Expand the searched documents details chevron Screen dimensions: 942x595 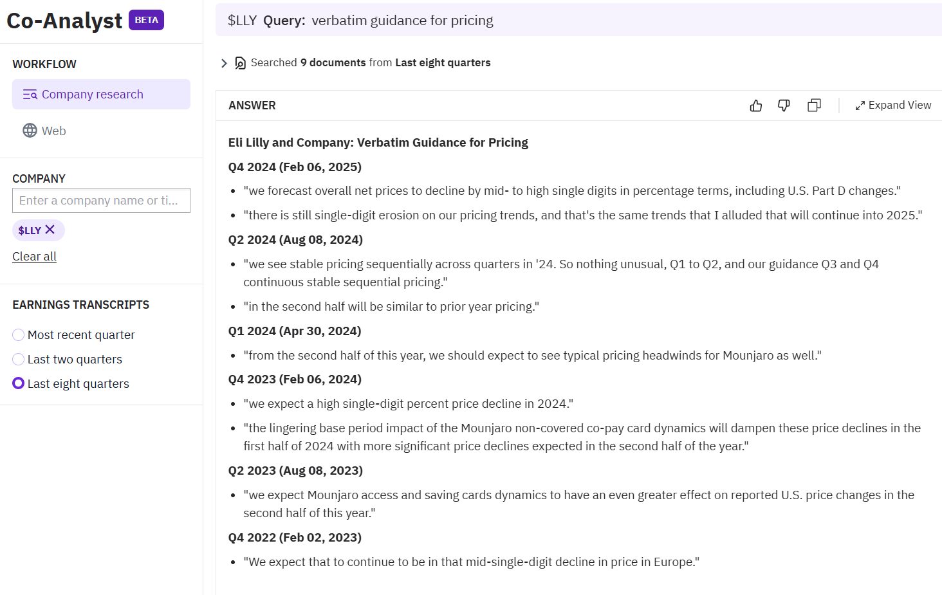224,62
